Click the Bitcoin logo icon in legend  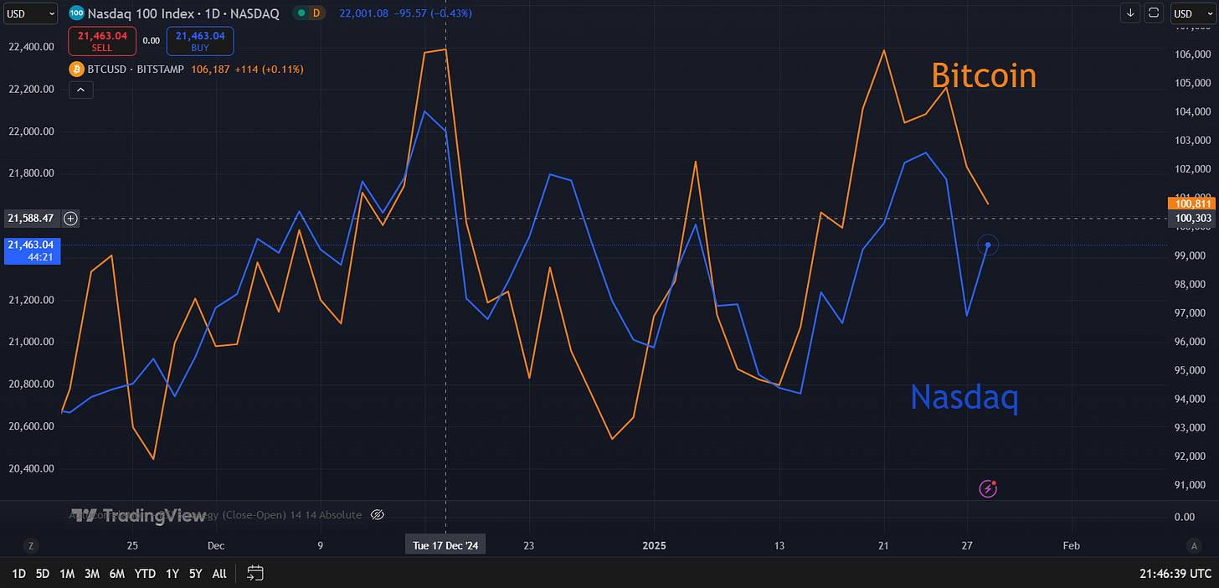[x=77, y=69]
